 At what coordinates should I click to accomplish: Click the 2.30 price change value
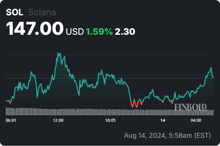pyautogui.click(x=125, y=32)
